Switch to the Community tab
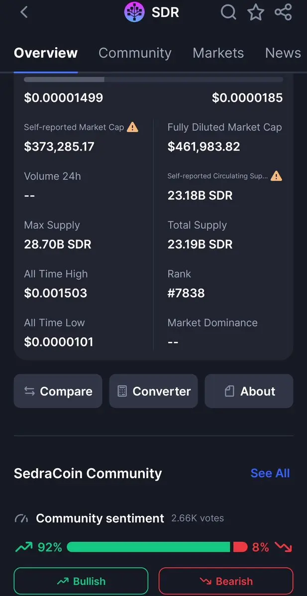307x596 pixels. click(x=135, y=53)
